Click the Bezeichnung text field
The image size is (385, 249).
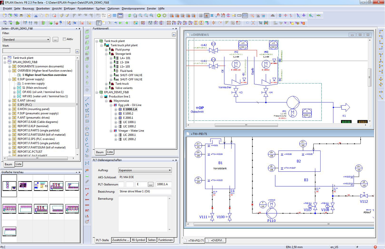click(x=145, y=191)
